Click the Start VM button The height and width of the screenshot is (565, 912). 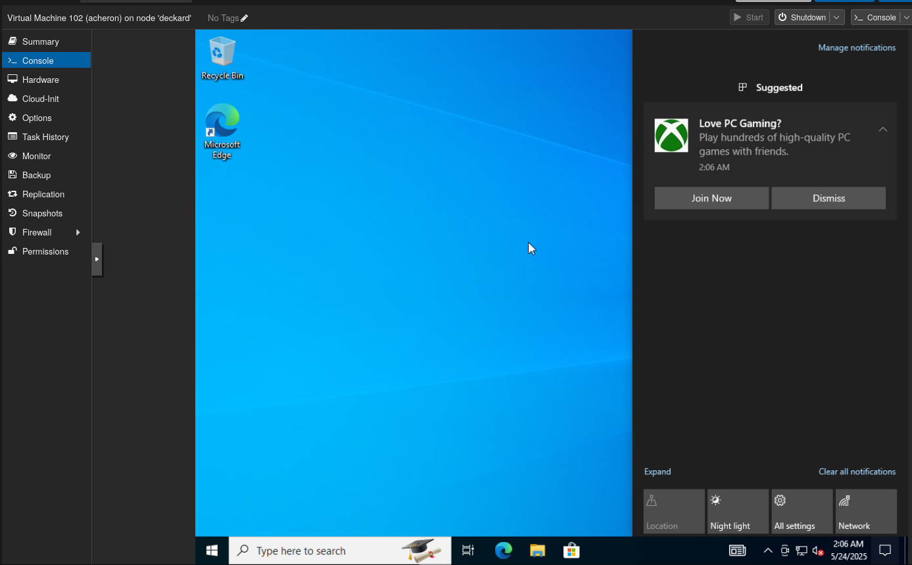749,18
